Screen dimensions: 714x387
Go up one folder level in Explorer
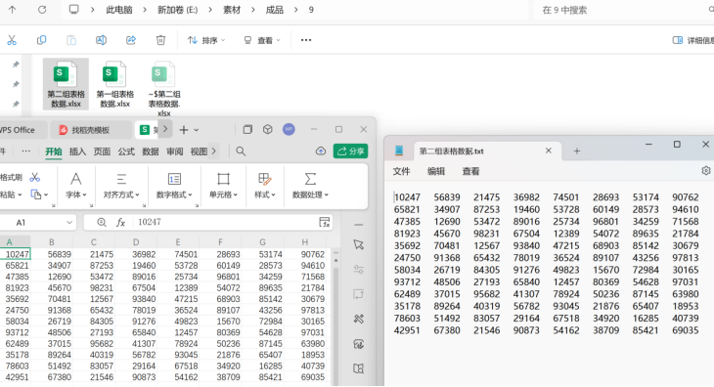tap(13, 10)
